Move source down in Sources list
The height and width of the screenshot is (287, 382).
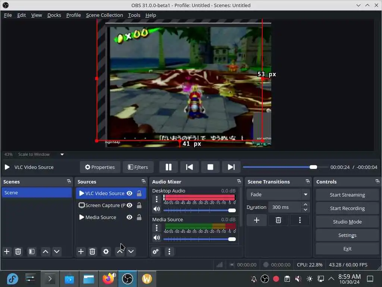tap(131, 251)
